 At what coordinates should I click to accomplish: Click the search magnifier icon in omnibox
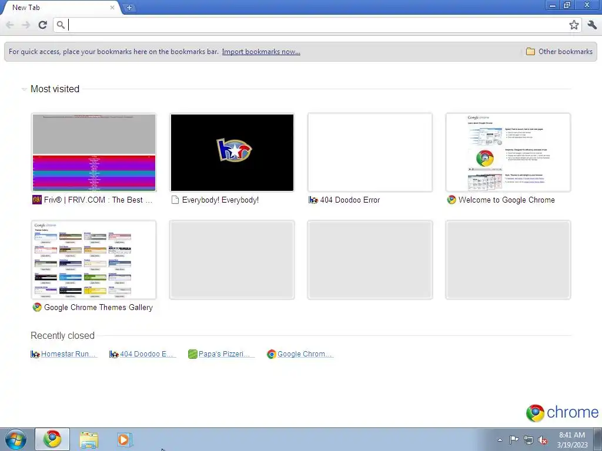(x=61, y=25)
